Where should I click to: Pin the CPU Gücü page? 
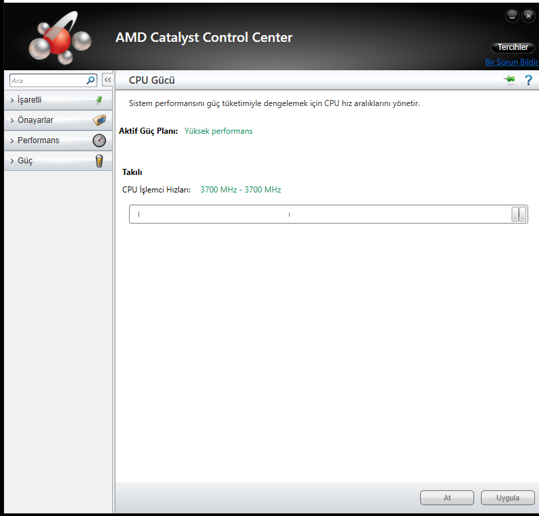[509, 80]
